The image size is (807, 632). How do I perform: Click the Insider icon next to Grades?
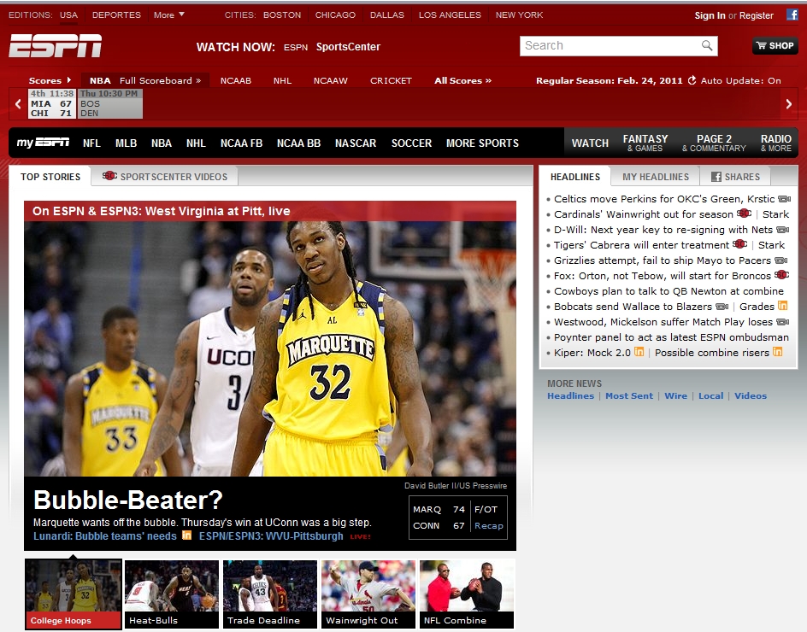pos(782,306)
